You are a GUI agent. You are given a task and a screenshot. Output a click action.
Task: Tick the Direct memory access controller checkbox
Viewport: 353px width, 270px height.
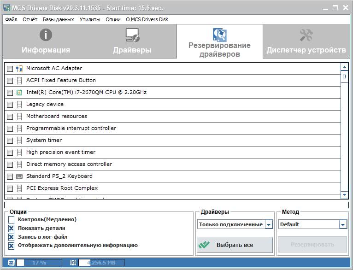[x=10, y=164]
